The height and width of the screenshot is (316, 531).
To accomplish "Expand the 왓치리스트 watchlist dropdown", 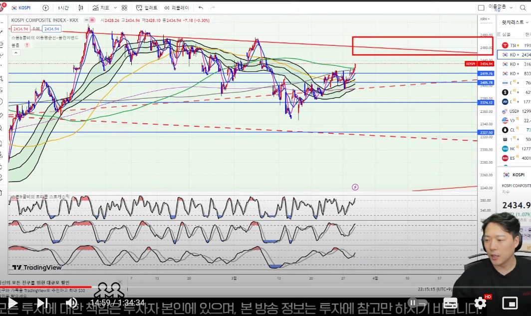I will click(x=515, y=22).
